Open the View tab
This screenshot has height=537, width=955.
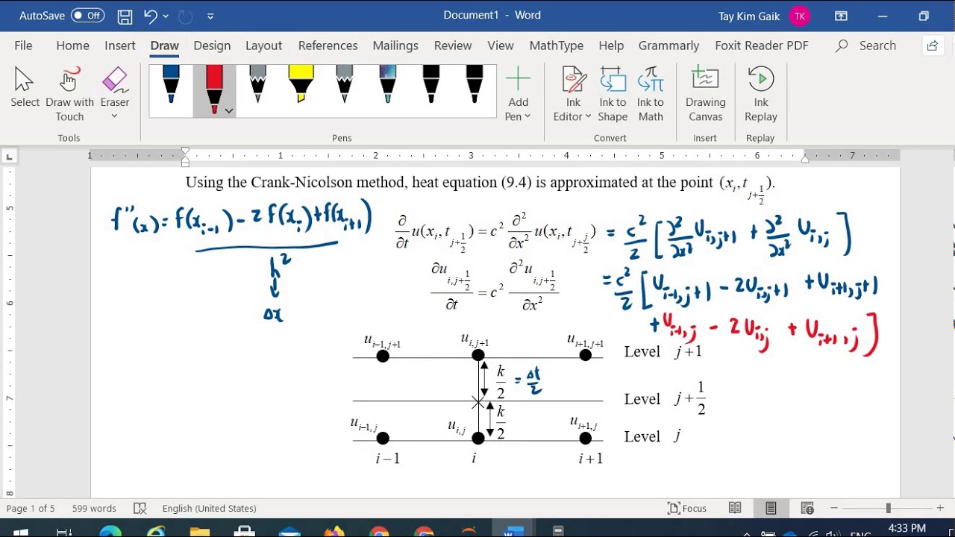500,45
